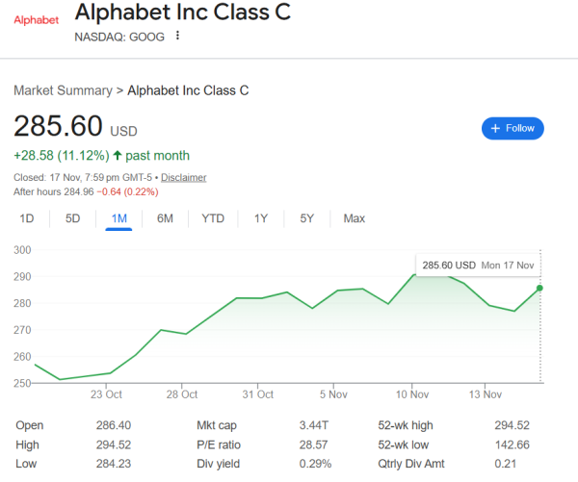Image resolution: width=578 pixels, height=482 pixels.
Task: Show the YTD price chart
Action: [213, 218]
